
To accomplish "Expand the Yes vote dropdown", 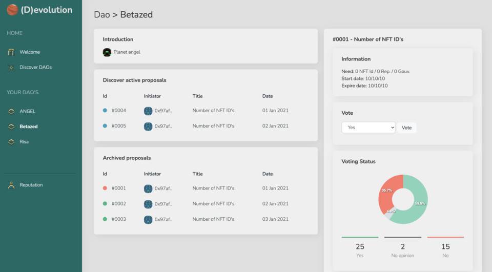I will (x=368, y=128).
